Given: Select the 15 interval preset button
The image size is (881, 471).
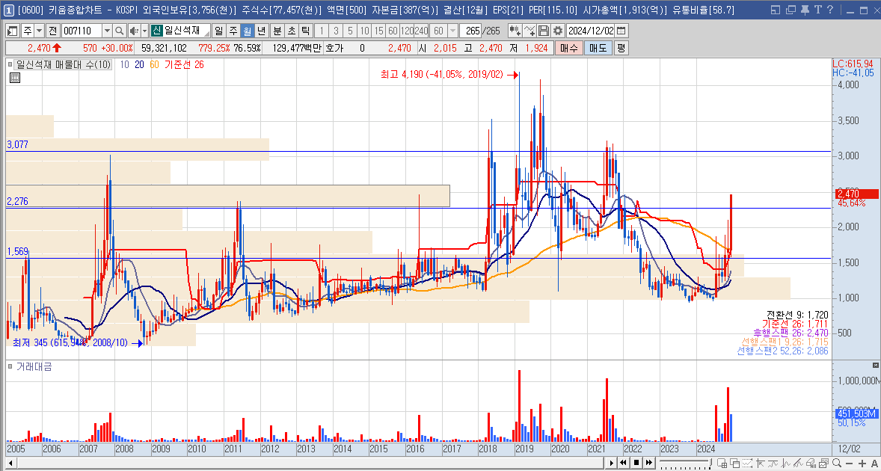Looking at the screenshot, I should click(379, 31).
